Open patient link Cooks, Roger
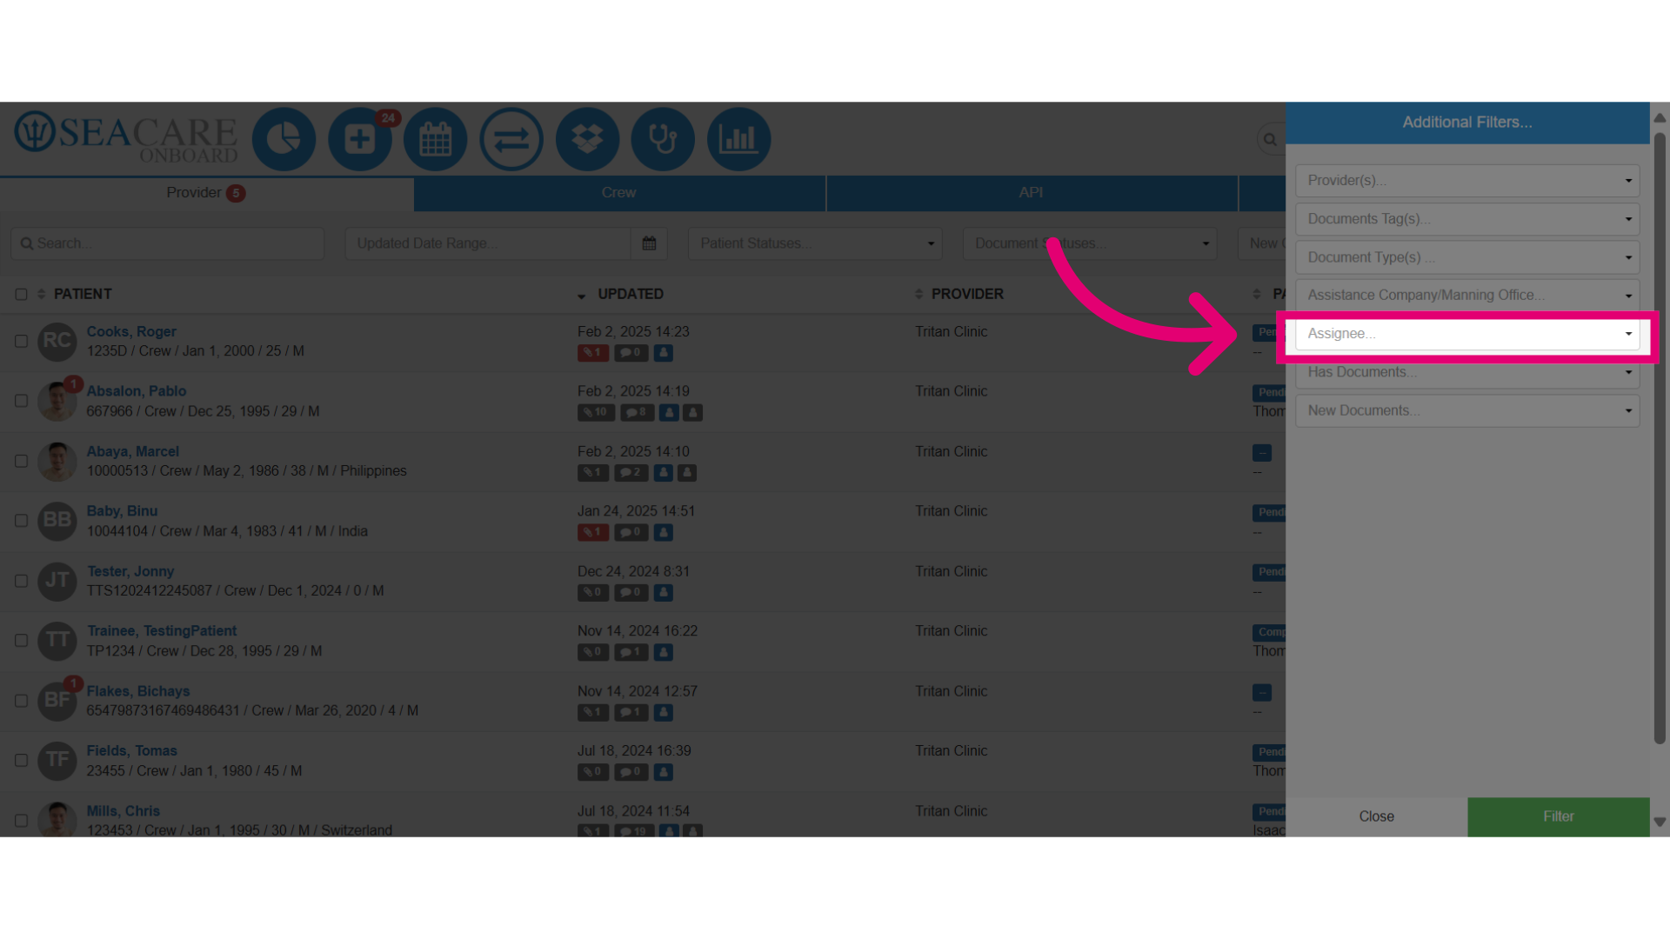The image size is (1670, 939). click(x=131, y=331)
